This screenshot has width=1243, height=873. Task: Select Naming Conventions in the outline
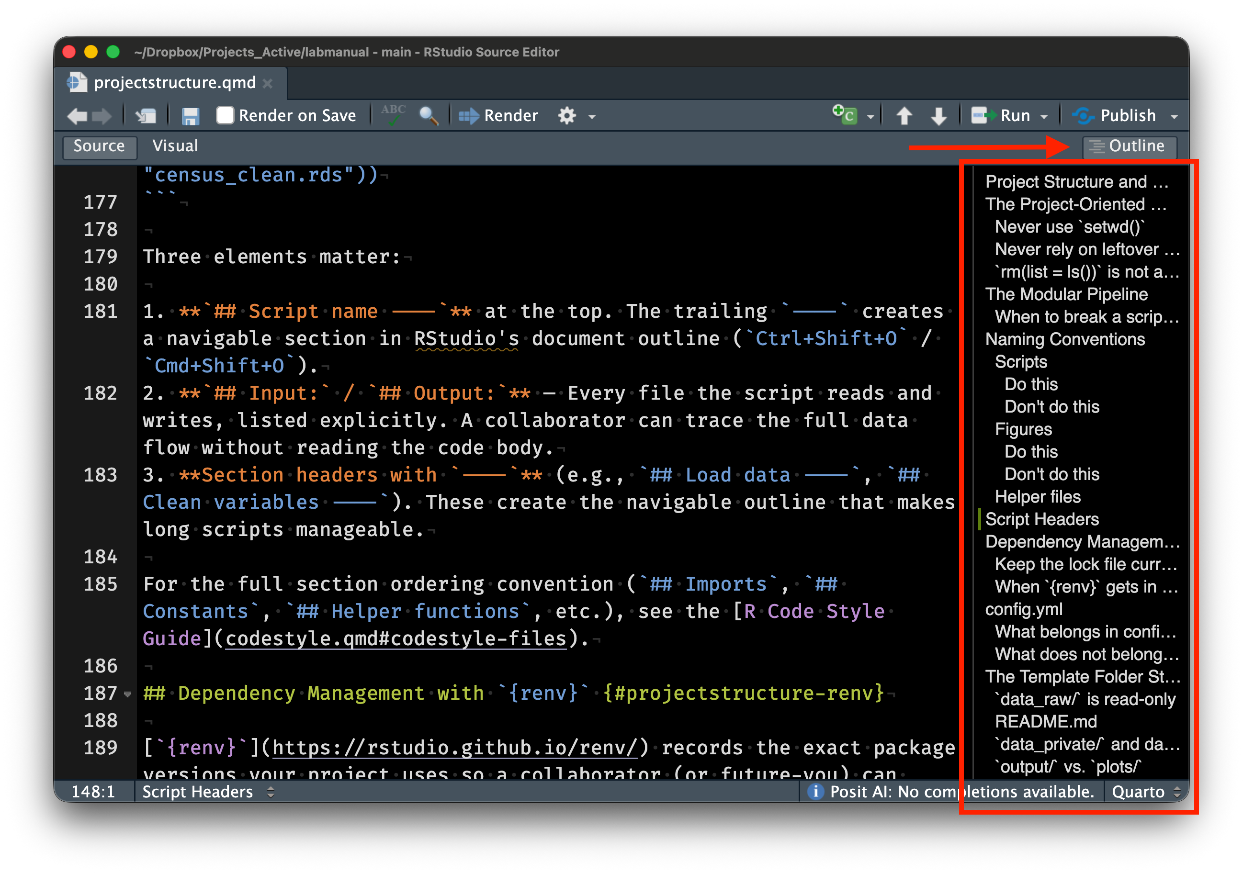1065,339
